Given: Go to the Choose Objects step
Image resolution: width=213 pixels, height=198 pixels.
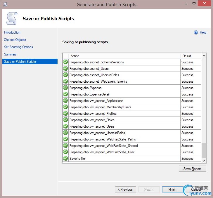Looking at the screenshot, I should (x=15, y=40).
